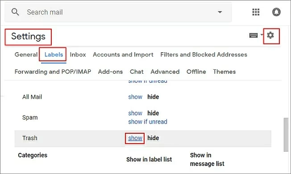Image resolution: width=291 pixels, height=174 pixels.
Task: Click Show in message list header
Action: pyautogui.click(x=207, y=159)
